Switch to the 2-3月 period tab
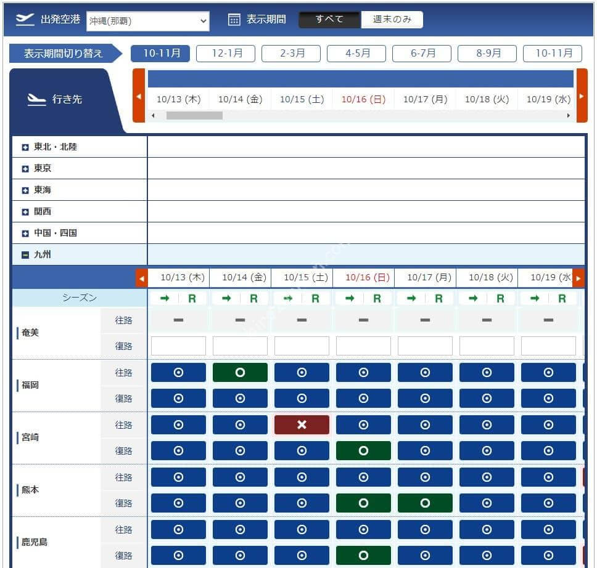 tap(291, 53)
